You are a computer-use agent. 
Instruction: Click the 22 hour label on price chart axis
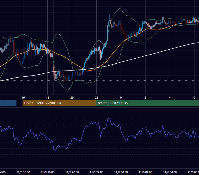pos(97,97)
